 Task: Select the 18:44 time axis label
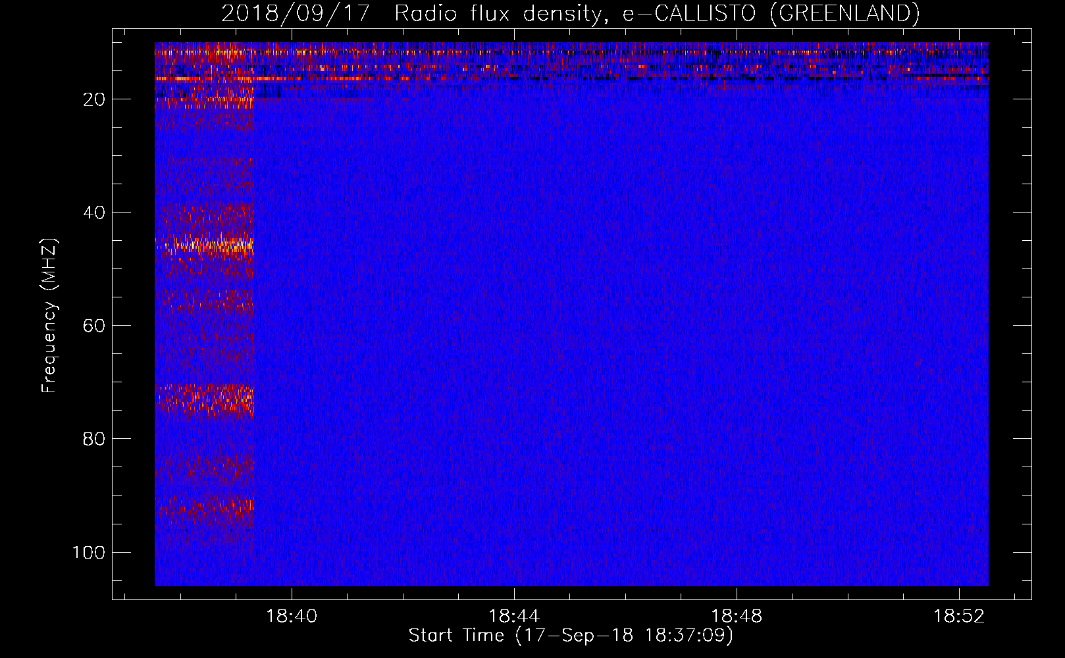pos(514,616)
